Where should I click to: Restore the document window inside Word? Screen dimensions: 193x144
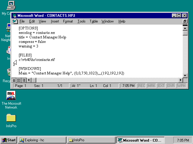185,21
